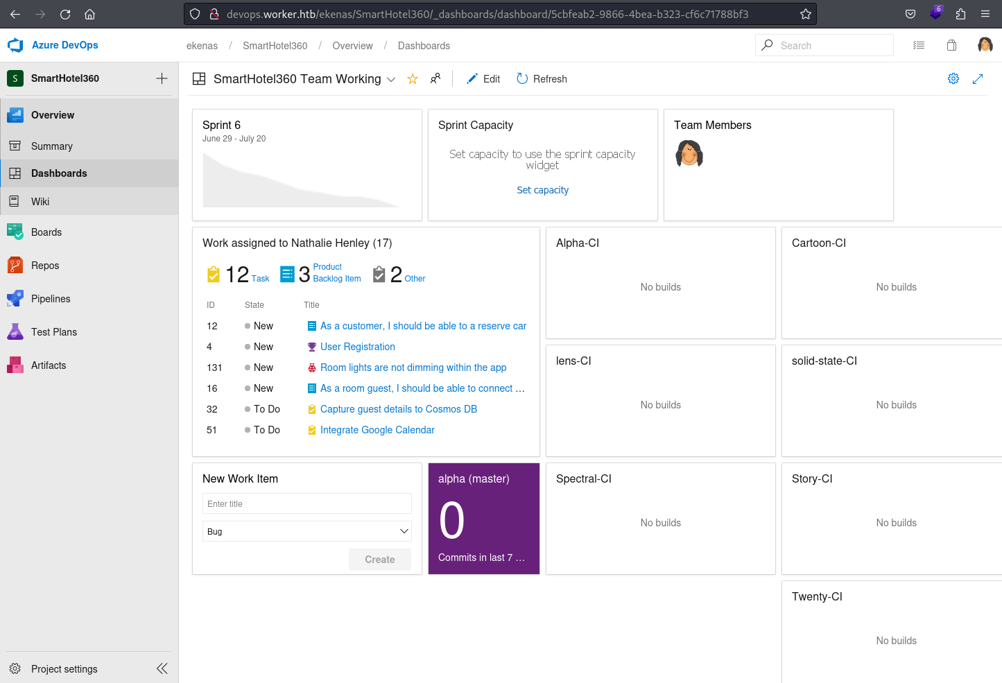Open browser hamburger application menu
Image resolution: width=1002 pixels, height=683 pixels.
point(985,14)
